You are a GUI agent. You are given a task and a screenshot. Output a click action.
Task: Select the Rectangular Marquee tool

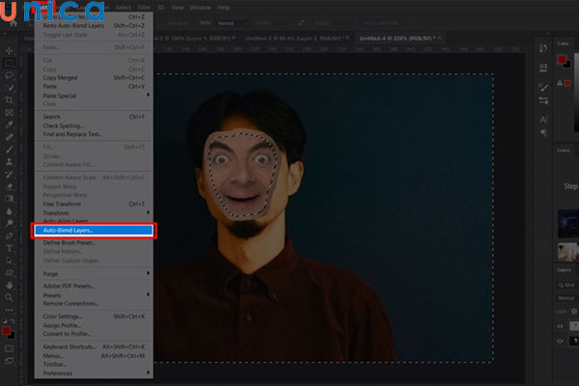coord(9,63)
